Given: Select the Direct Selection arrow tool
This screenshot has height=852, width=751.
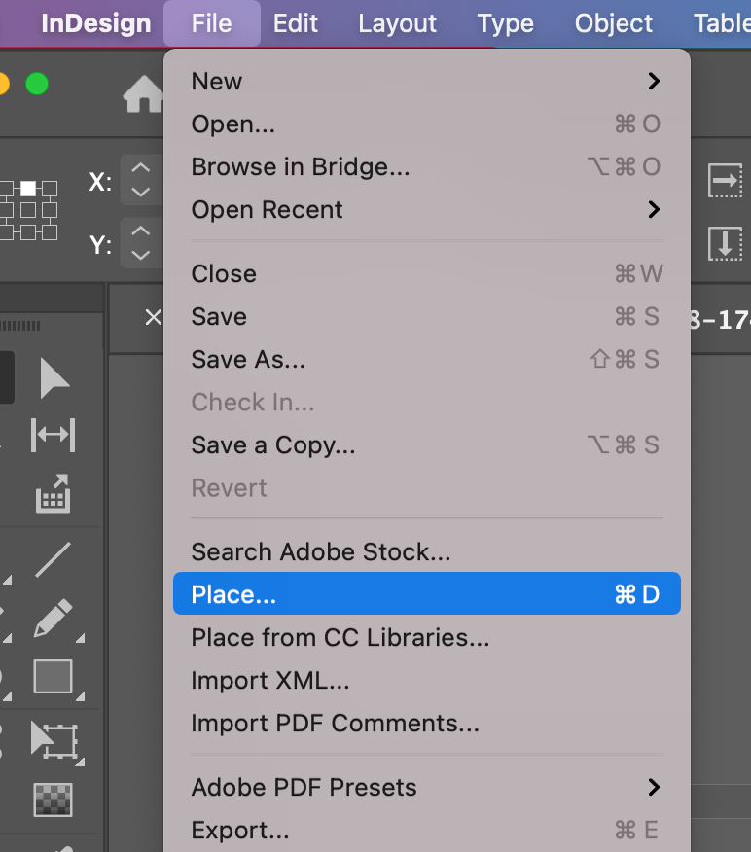Looking at the screenshot, I should coord(54,377).
